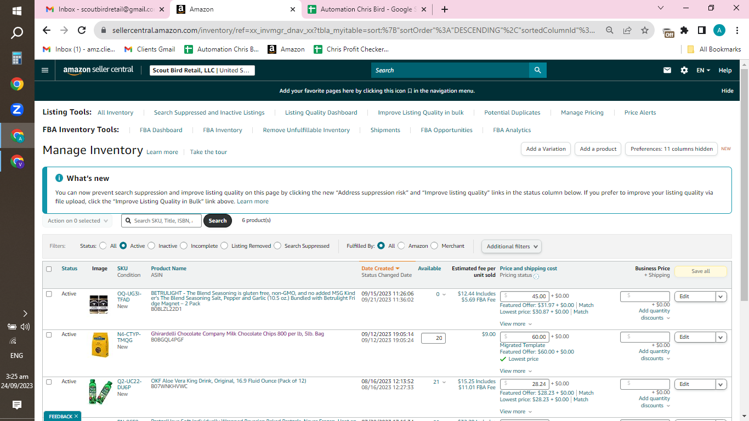Open Edit dropdown arrow for OKF row
Image resolution: width=749 pixels, height=421 pixels.
(x=721, y=384)
